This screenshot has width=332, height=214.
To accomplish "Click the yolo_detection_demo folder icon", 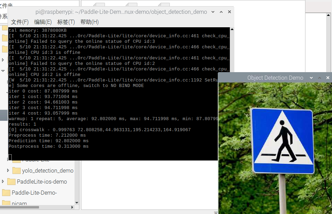I will 17,171.
